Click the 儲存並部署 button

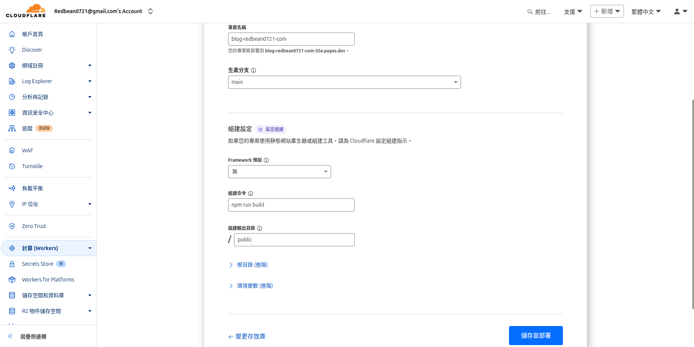click(x=536, y=335)
